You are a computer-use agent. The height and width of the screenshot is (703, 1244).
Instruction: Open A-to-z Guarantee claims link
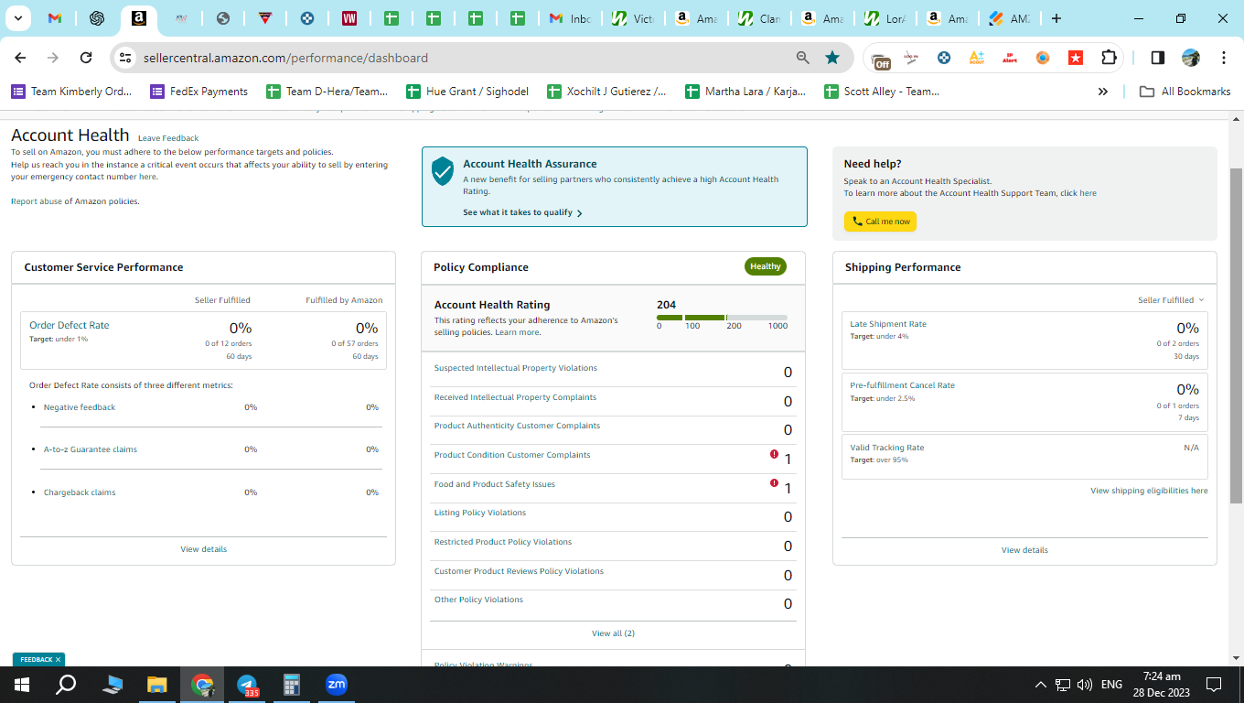91,449
